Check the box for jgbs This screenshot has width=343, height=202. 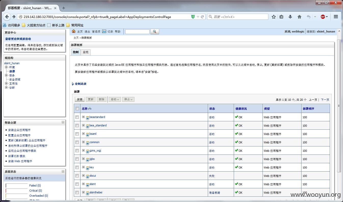(77, 159)
